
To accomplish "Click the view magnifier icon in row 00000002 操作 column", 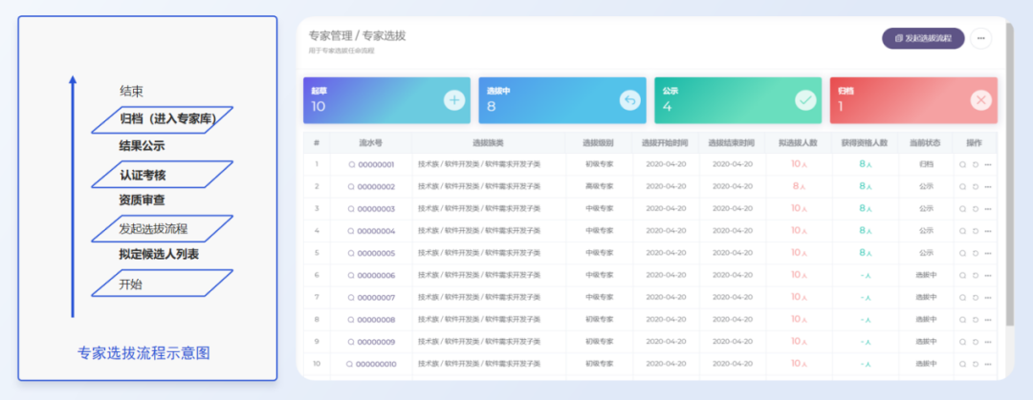I will (x=962, y=187).
